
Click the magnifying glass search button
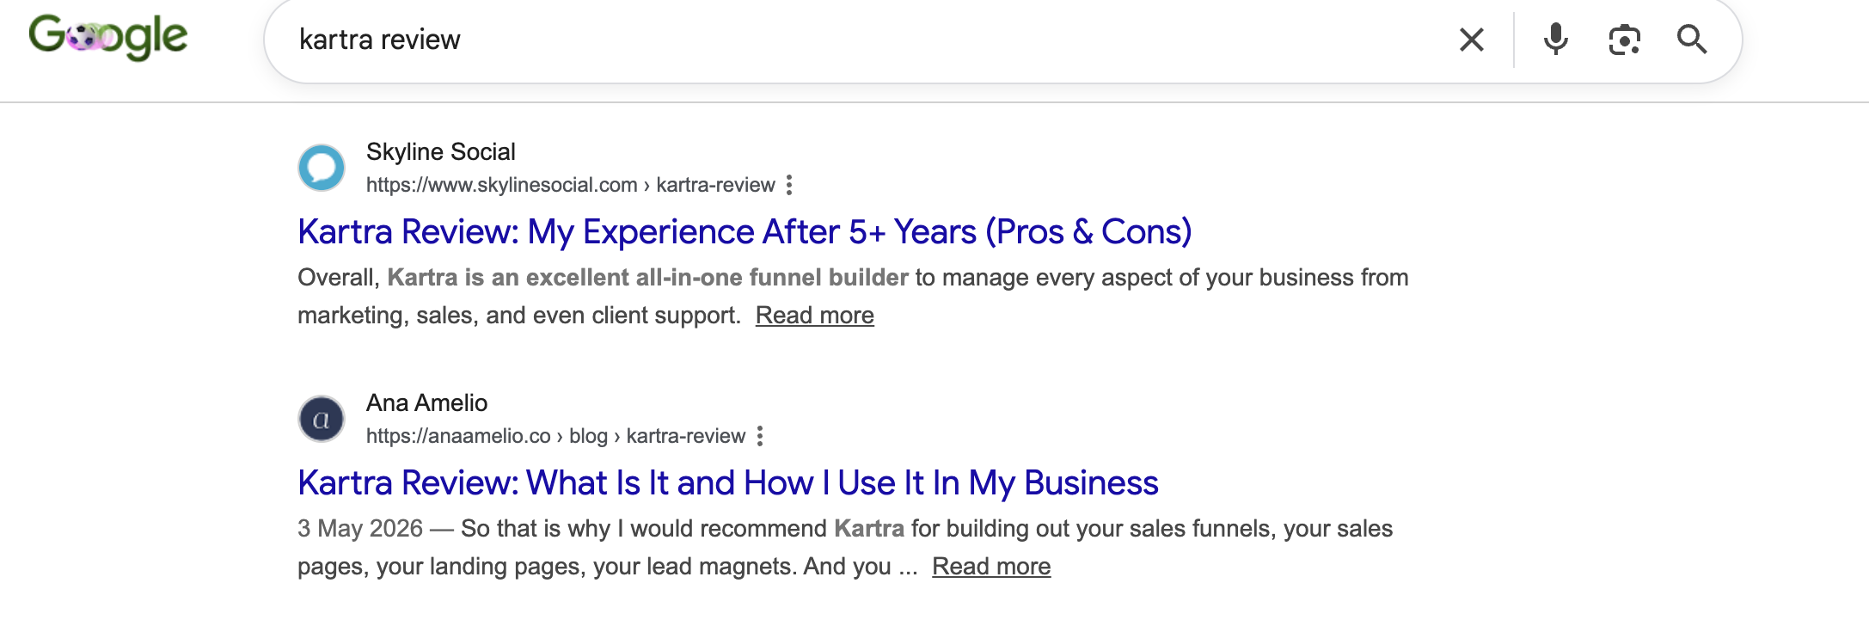(1692, 40)
